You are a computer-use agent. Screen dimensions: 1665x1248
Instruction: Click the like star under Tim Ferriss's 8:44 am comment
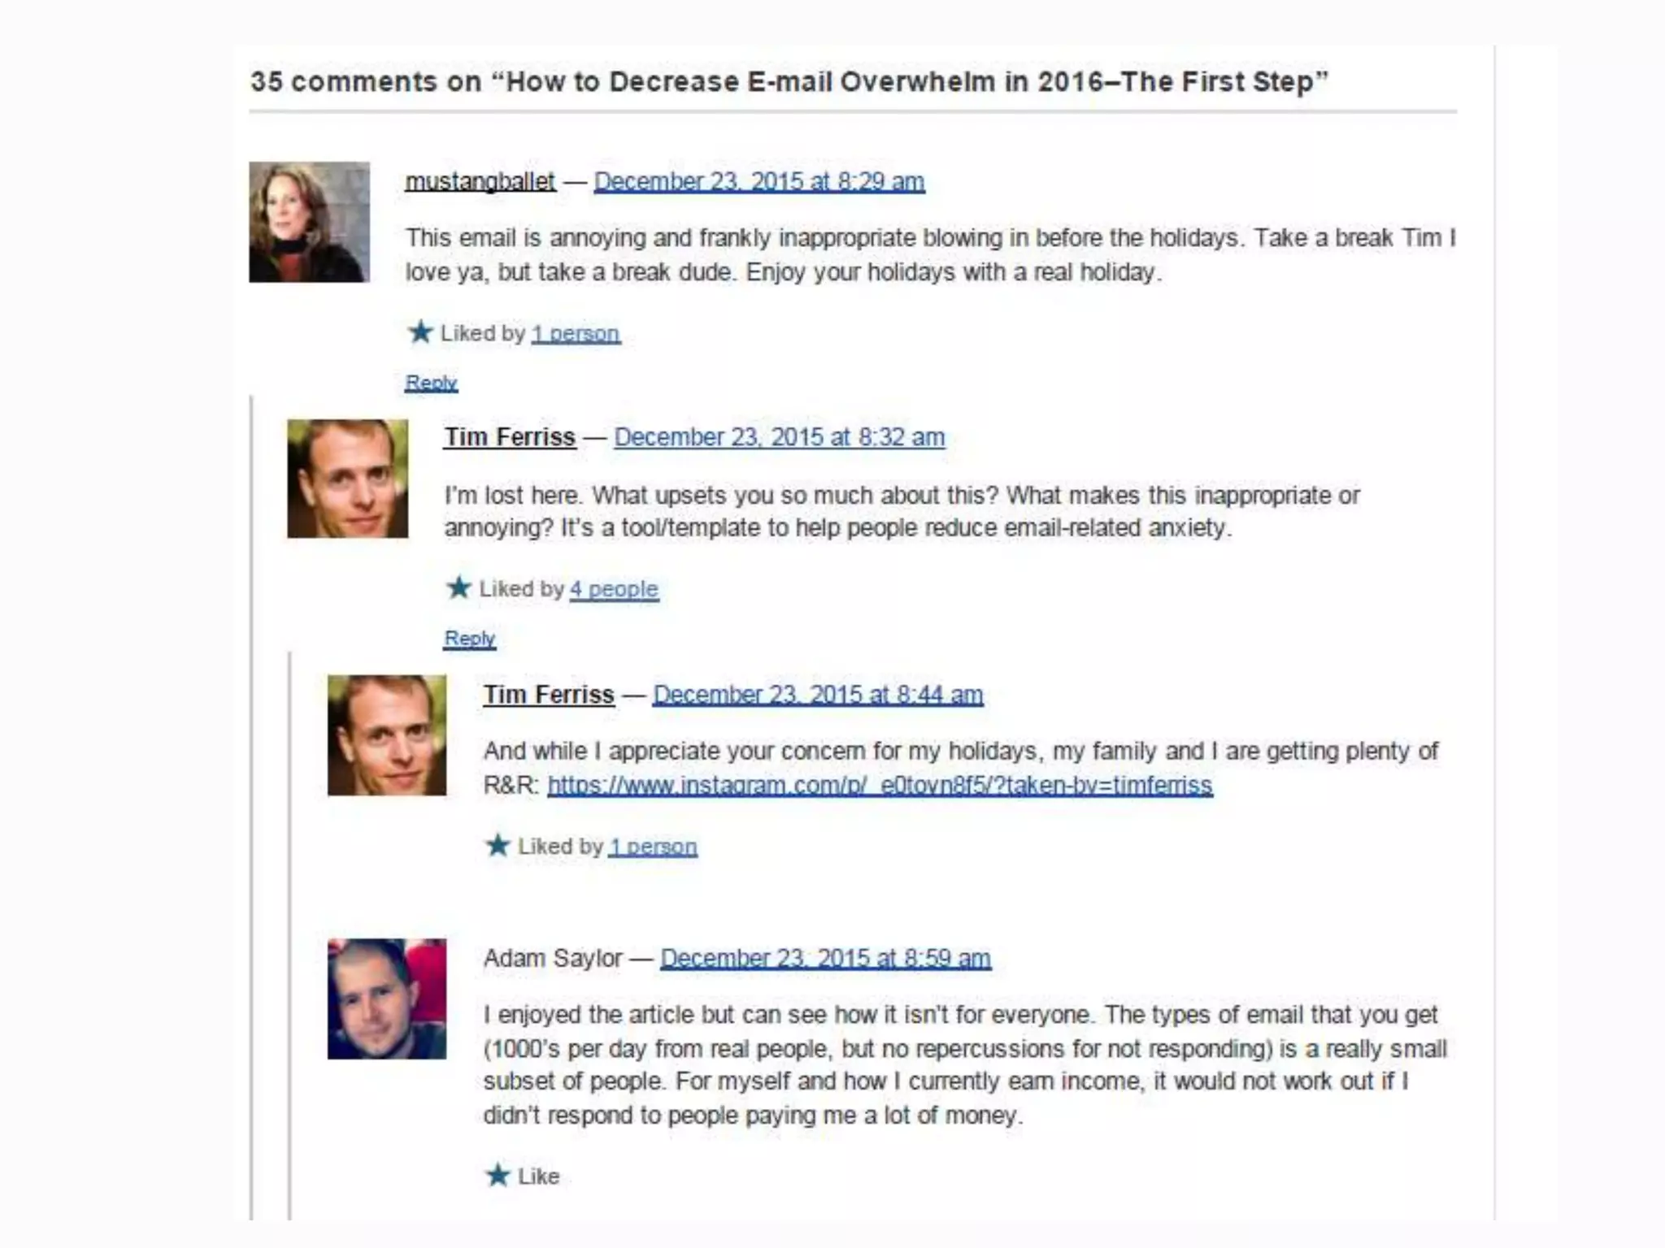[498, 845]
